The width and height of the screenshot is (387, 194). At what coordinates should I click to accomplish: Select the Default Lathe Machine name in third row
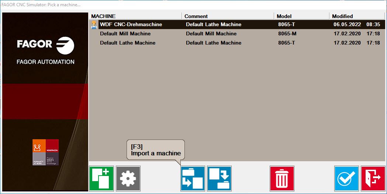point(128,43)
